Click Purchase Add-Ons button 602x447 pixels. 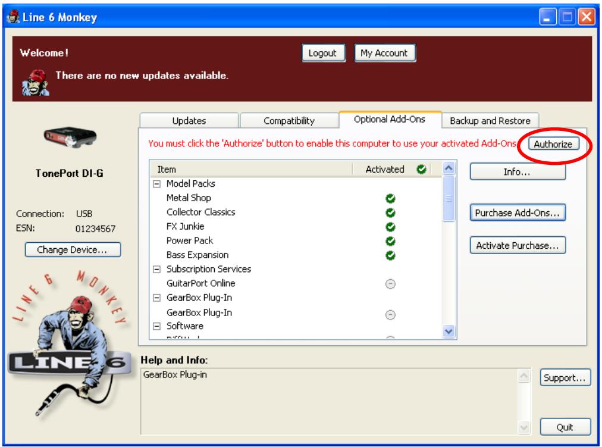(518, 212)
